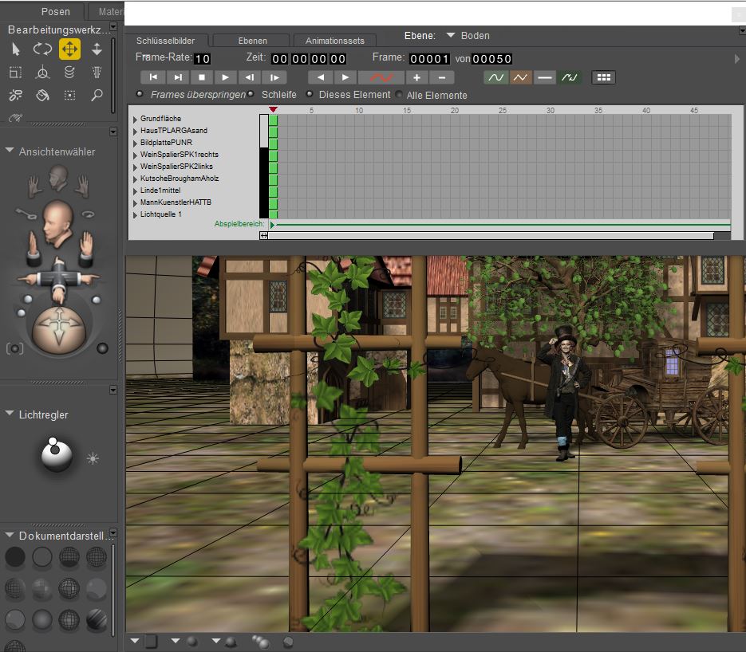Expand the MannKuenstlerHATTB track
Viewport: 746px width, 652px height.
pos(135,202)
